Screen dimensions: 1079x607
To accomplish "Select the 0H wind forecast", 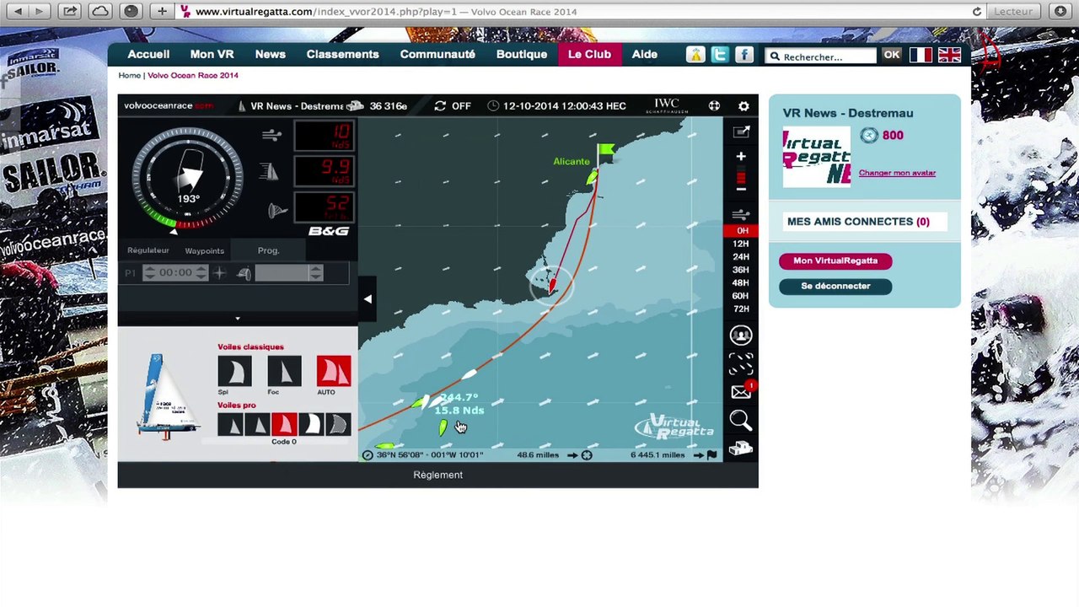I will pyautogui.click(x=741, y=230).
